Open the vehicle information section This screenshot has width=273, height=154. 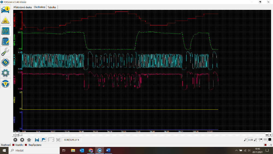(5, 9)
